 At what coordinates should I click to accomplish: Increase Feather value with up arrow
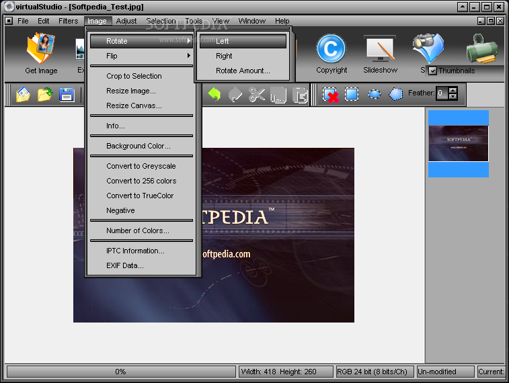pos(453,90)
